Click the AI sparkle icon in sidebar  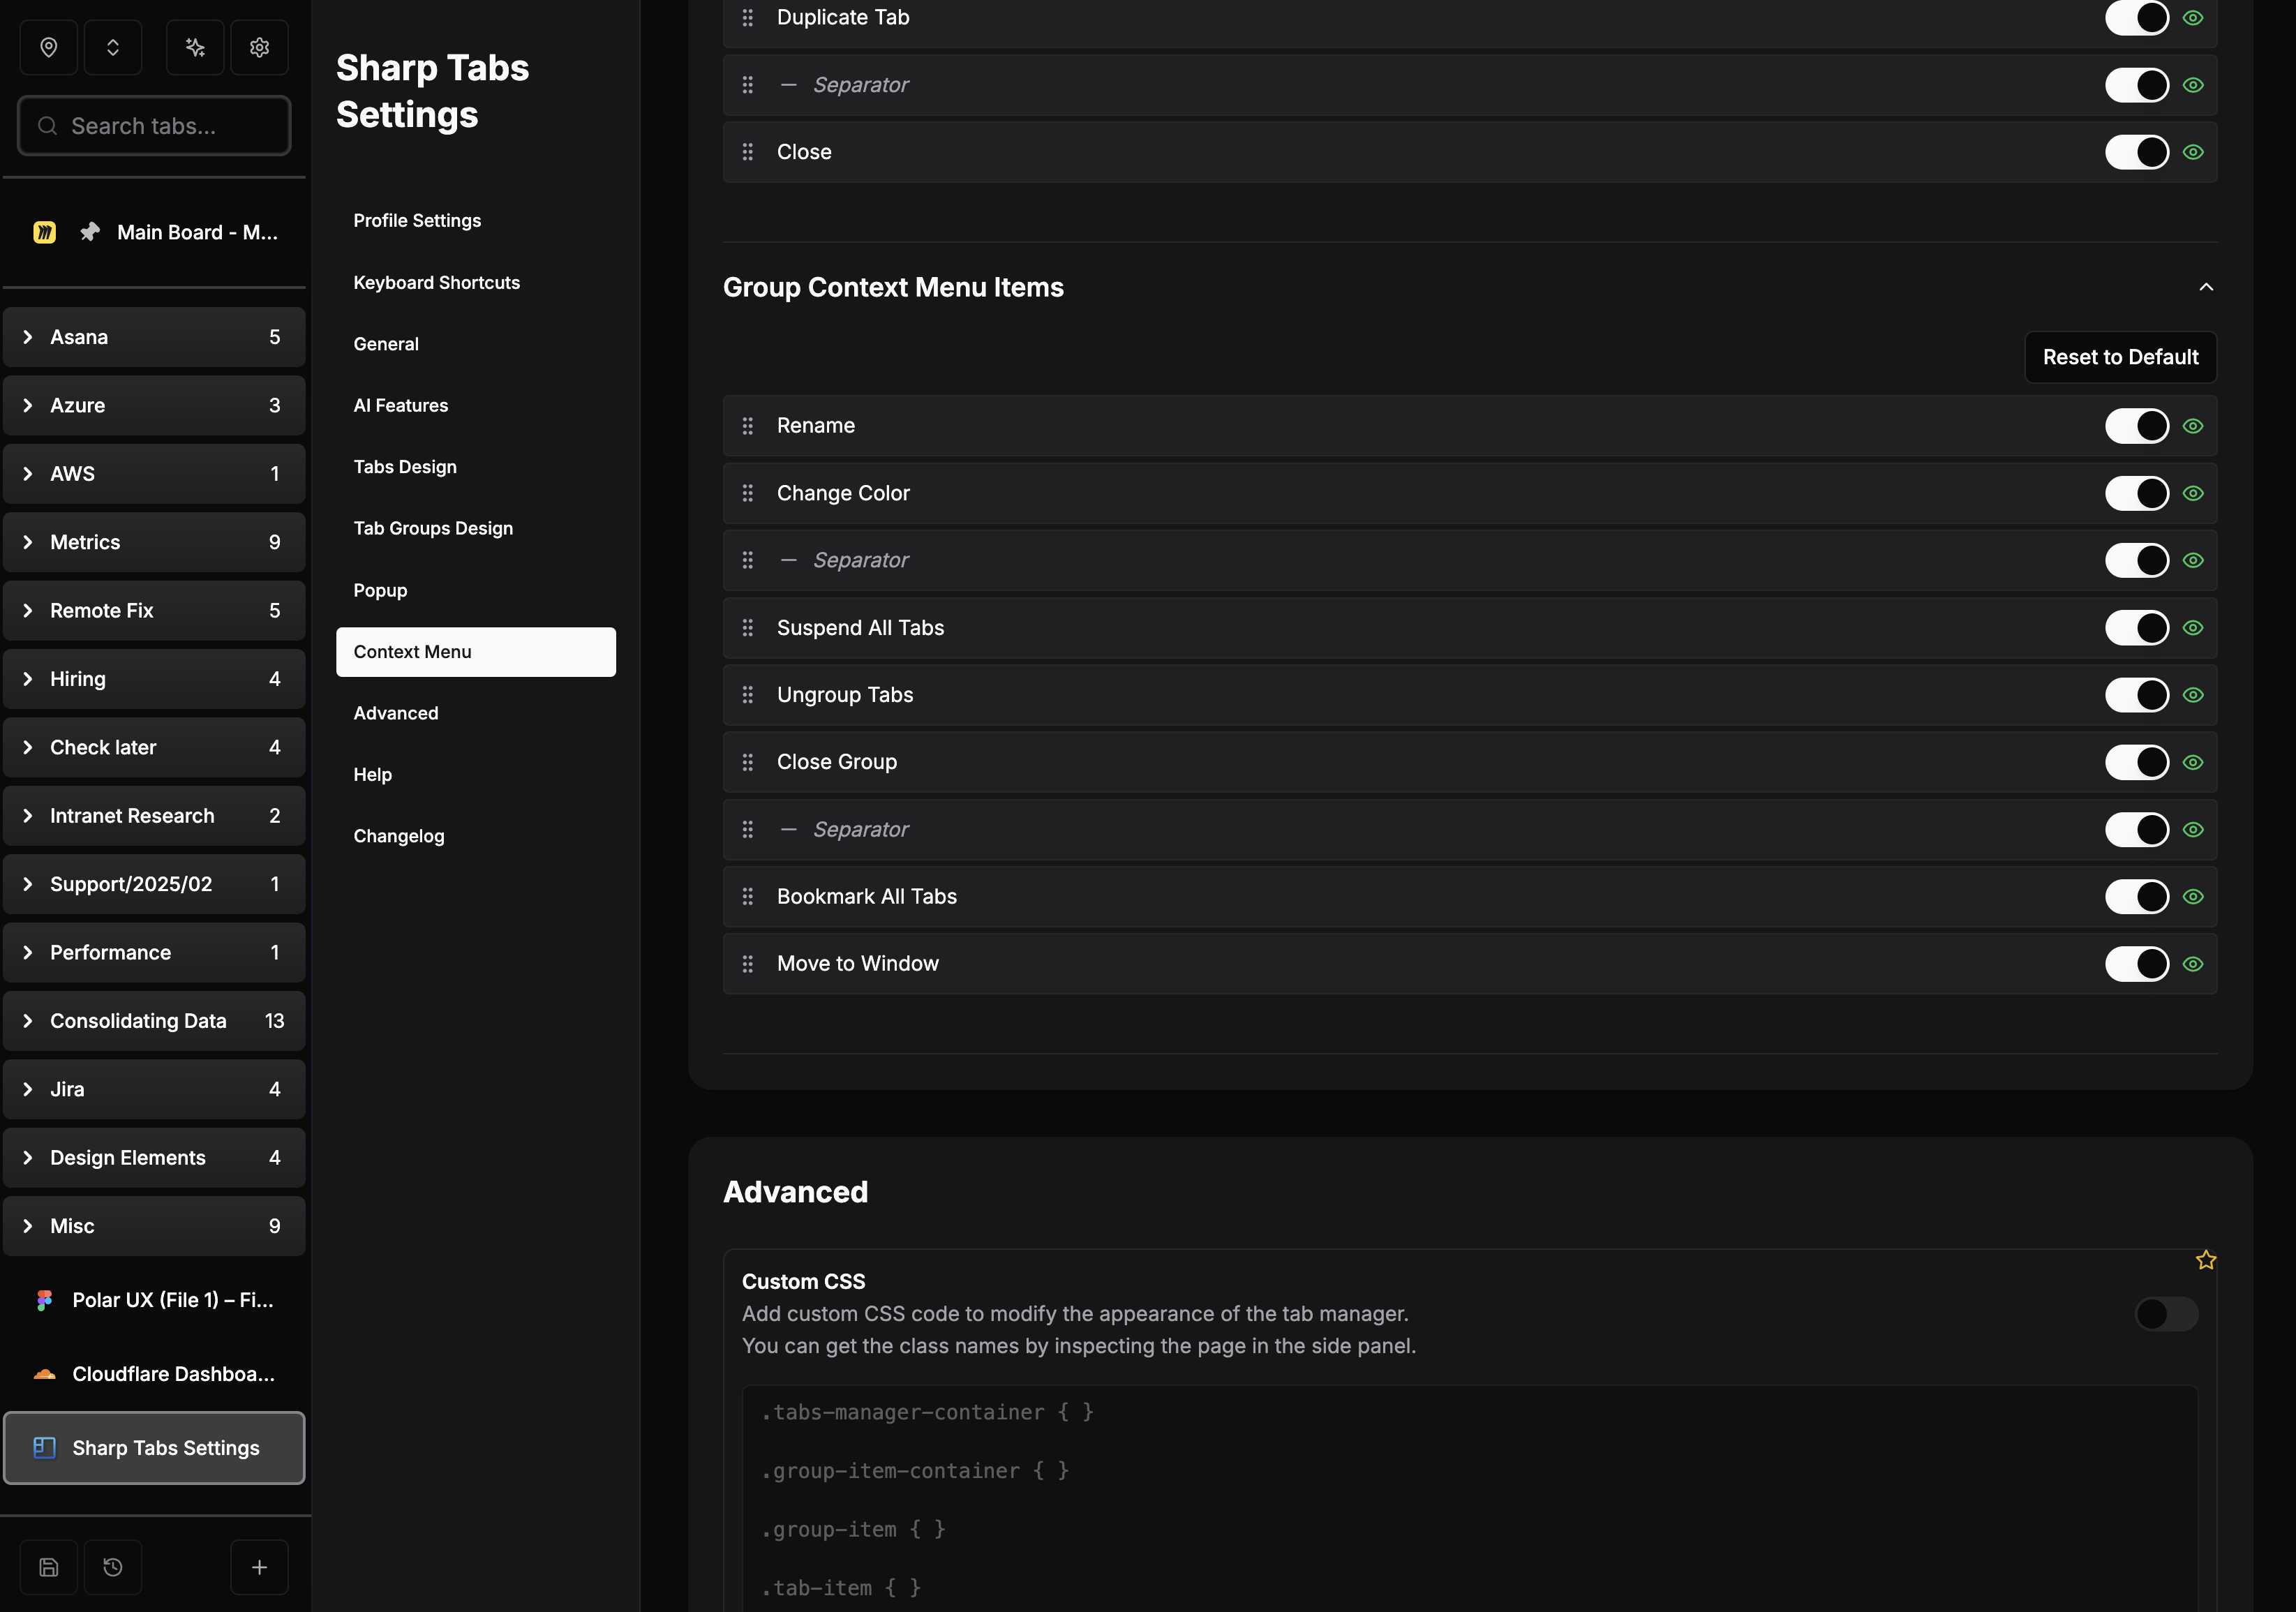click(195, 47)
